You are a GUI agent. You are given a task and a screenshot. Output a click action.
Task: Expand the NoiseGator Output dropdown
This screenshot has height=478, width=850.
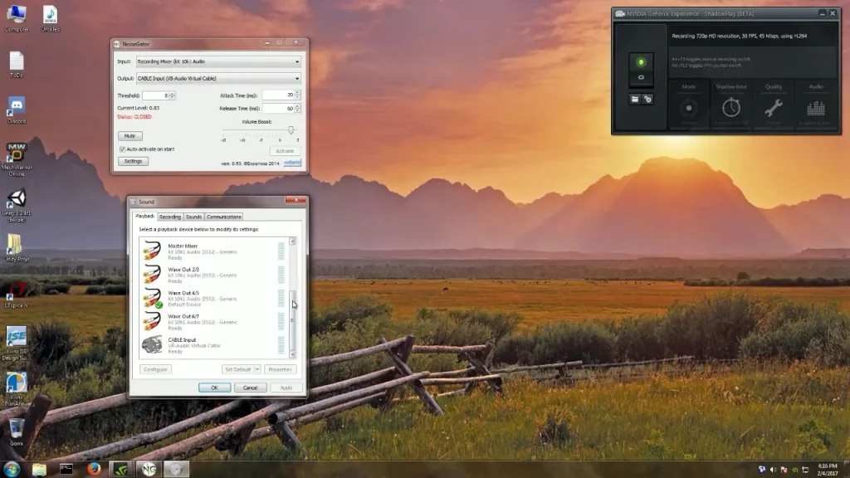click(297, 79)
